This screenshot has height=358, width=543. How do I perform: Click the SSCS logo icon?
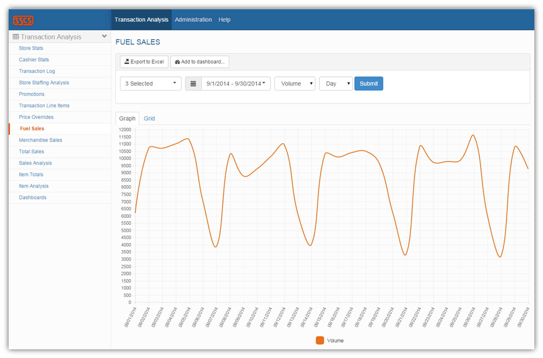[x=23, y=20]
